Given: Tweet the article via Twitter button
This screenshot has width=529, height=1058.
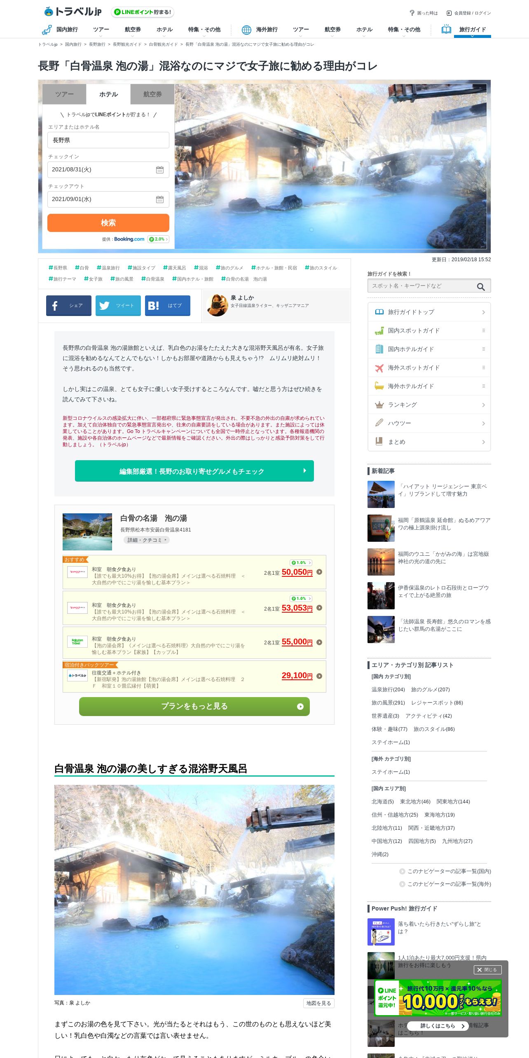Looking at the screenshot, I should pyautogui.click(x=118, y=306).
